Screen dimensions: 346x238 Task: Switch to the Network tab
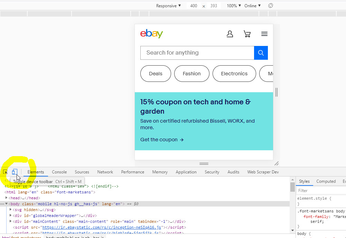pos(105,172)
